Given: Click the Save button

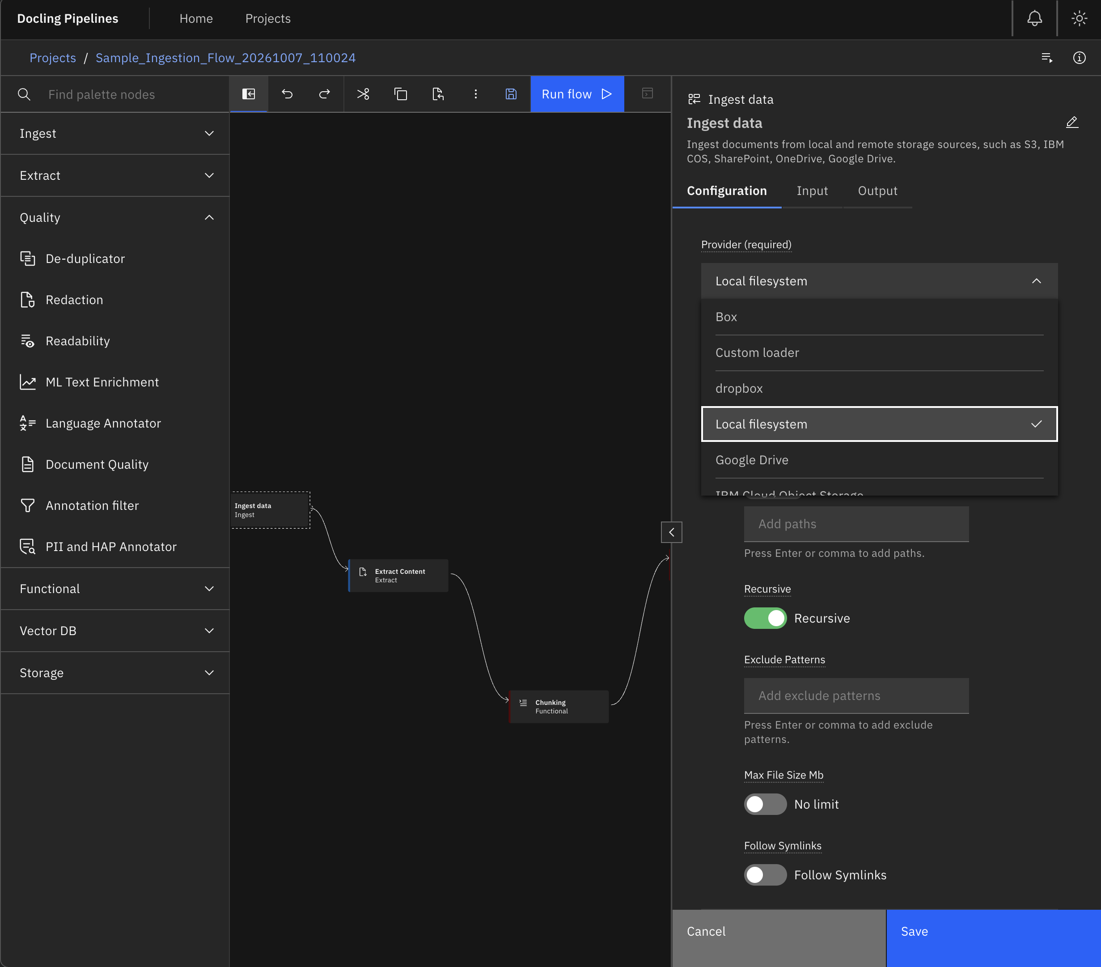Looking at the screenshot, I should pos(993,937).
